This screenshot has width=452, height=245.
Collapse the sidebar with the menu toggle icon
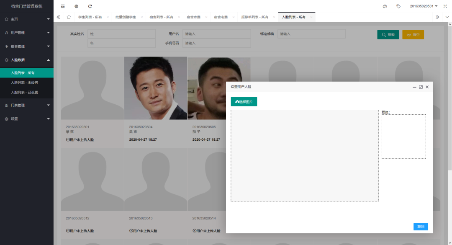click(62, 6)
